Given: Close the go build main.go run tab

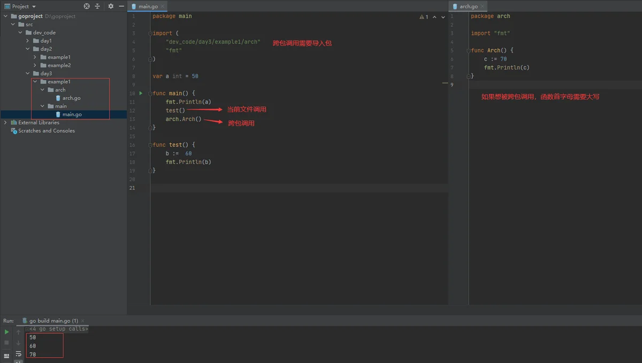Looking at the screenshot, I should [x=82, y=321].
